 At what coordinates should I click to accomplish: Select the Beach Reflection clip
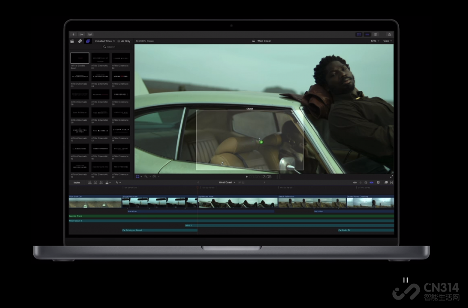point(312,201)
